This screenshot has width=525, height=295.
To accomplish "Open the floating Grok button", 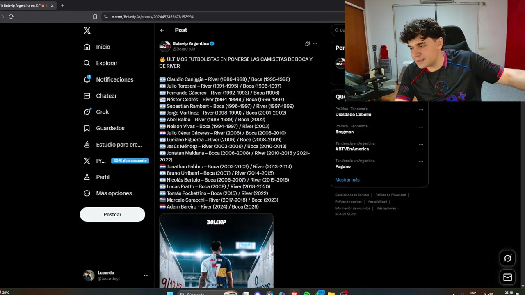I will point(508,258).
